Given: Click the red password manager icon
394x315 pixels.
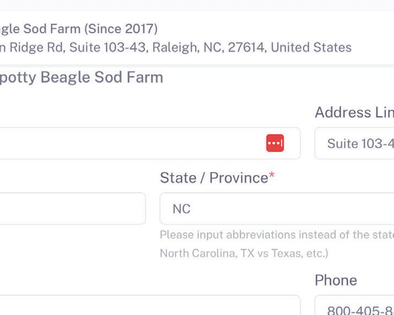Looking at the screenshot, I should [x=275, y=143].
